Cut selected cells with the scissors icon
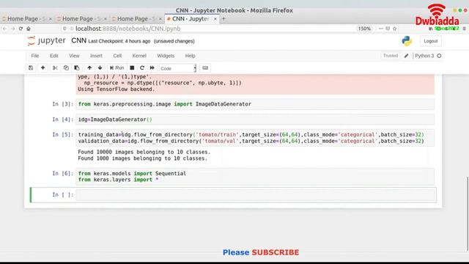Viewport: 469px width, 264px height. [x=55, y=68]
